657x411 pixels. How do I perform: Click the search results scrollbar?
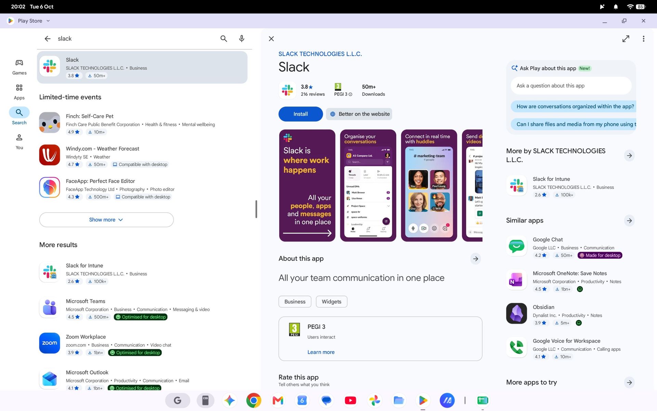(x=256, y=209)
